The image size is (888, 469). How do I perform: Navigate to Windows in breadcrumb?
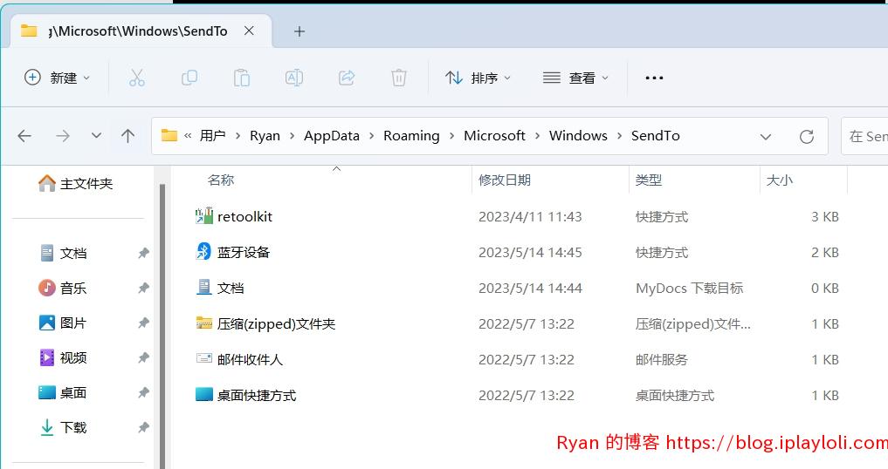point(578,136)
